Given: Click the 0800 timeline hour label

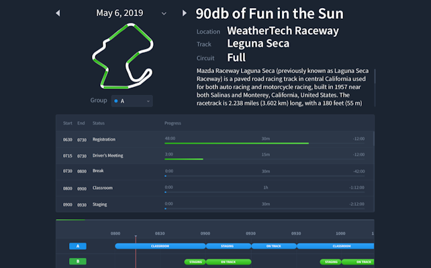Looking at the screenshot, I should pos(115,233).
